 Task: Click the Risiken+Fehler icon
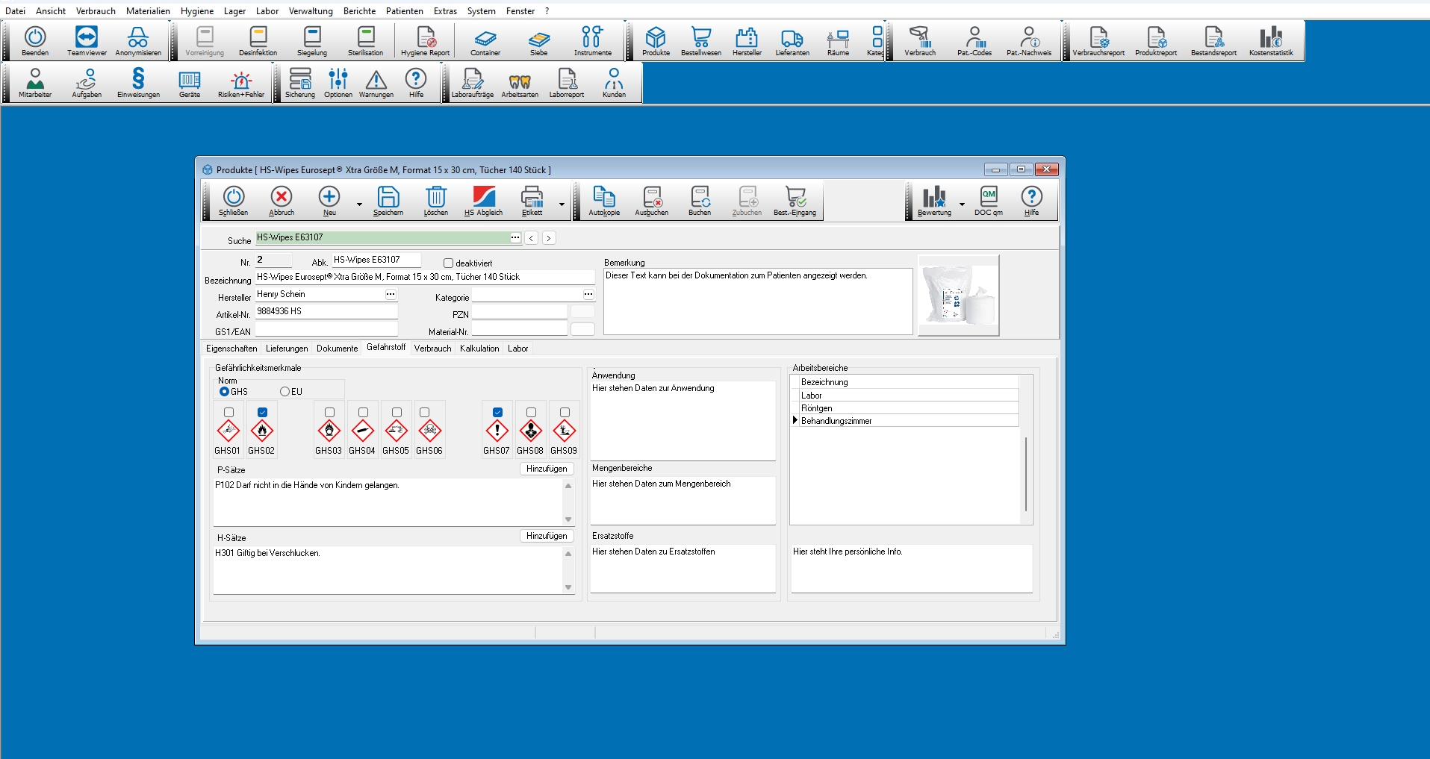coord(240,83)
